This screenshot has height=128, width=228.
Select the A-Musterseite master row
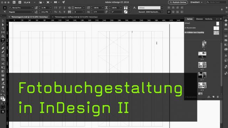click(x=202, y=28)
